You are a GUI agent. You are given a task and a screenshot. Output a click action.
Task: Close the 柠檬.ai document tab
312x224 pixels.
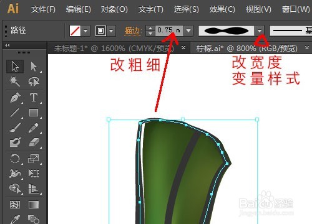(x=307, y=48)
